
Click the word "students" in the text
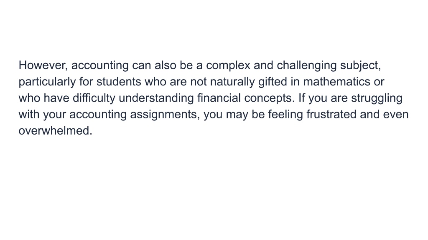[119, 82]
